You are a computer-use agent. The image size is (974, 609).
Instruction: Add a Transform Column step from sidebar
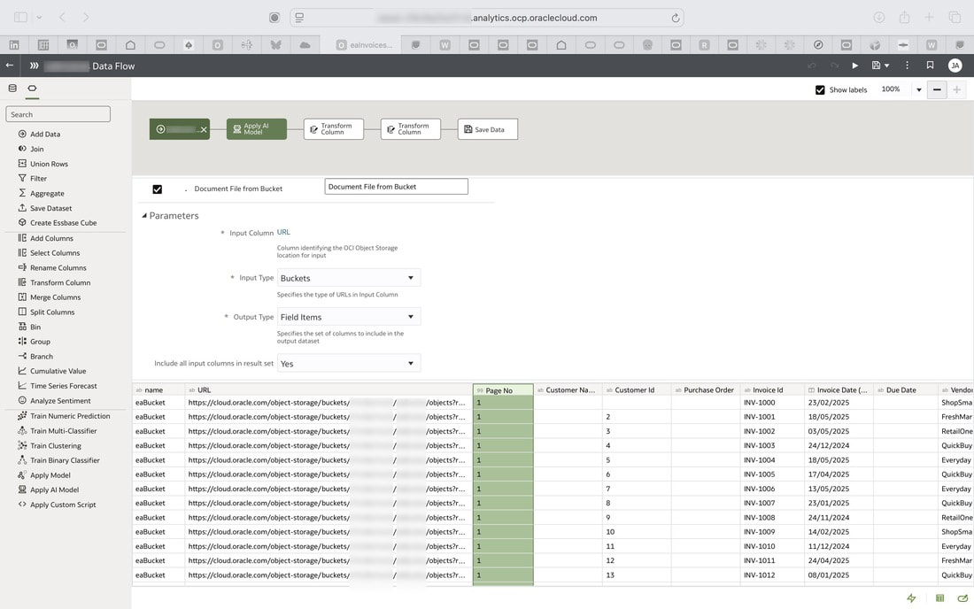60,282
